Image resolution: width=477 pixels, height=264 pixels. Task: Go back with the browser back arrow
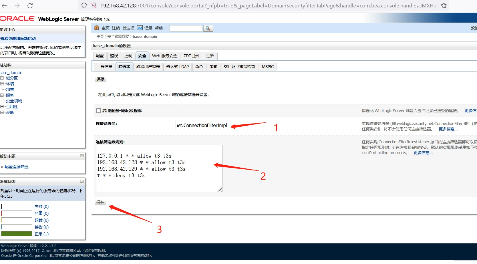click(x=5, y=5)
